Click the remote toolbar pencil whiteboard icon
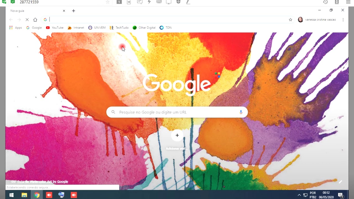 pos(188,2)
